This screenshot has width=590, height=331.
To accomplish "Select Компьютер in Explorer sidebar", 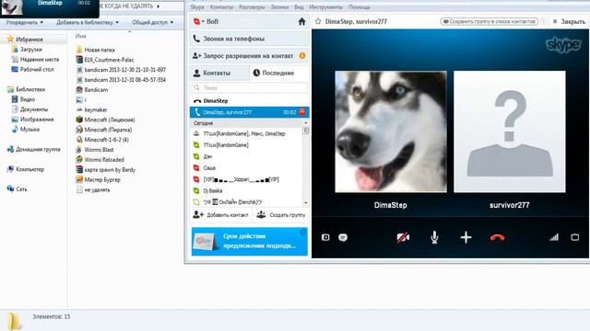I will 26,169.
